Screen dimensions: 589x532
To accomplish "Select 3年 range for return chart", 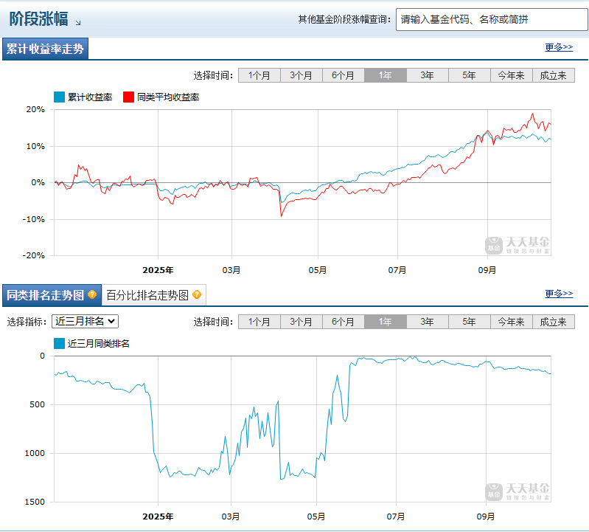I will click(428, 75).
